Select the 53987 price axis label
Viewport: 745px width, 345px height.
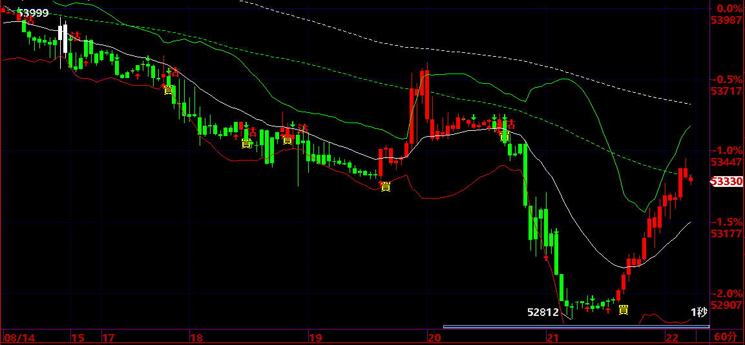click(x=726, y=20)
